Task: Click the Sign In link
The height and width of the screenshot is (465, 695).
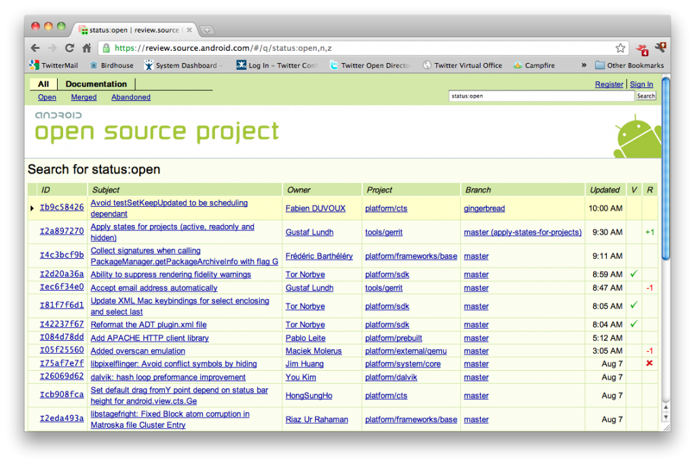Action: click(x=641, y=85)
